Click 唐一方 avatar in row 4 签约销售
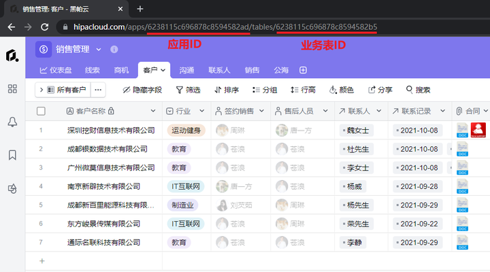This screenshot has height=272, width=490. (222, 186)
